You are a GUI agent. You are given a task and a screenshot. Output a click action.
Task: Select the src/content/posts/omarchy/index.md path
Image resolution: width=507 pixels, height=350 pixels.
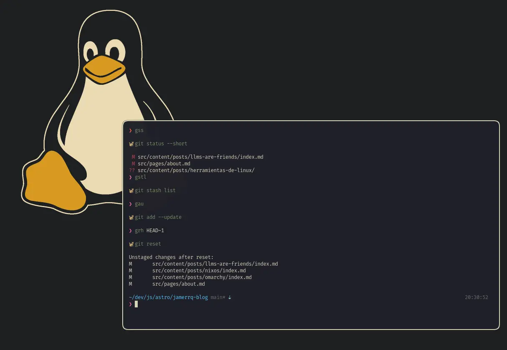pyautogui.click(x=202, y=277)
